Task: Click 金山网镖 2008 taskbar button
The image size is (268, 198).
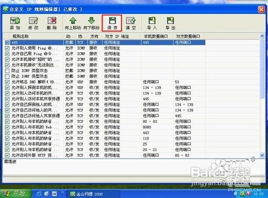Action: click(x=93, y=194)
